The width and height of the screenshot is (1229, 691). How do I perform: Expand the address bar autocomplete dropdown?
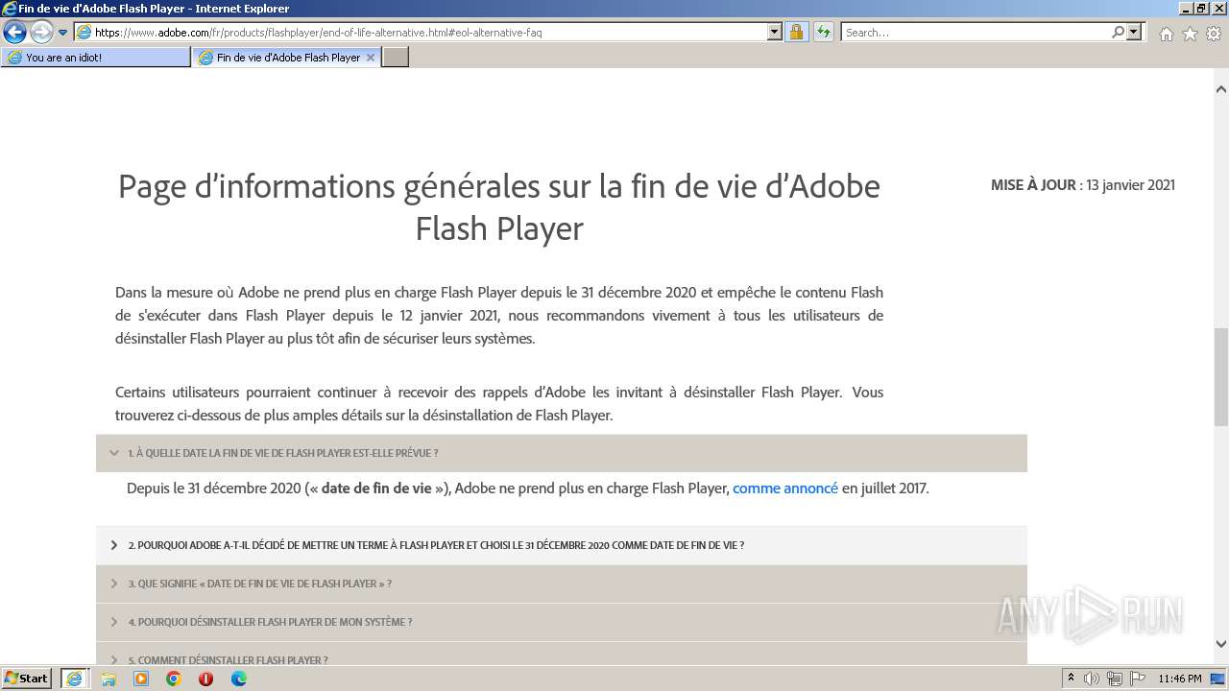pyautogui.click(x=775, y=32)
